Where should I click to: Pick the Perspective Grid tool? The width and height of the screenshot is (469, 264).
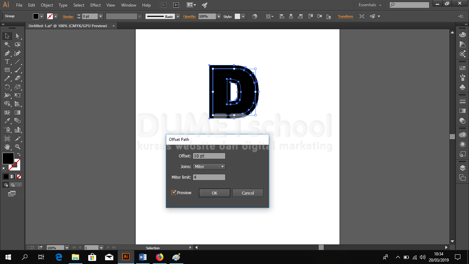click(18, 103)
